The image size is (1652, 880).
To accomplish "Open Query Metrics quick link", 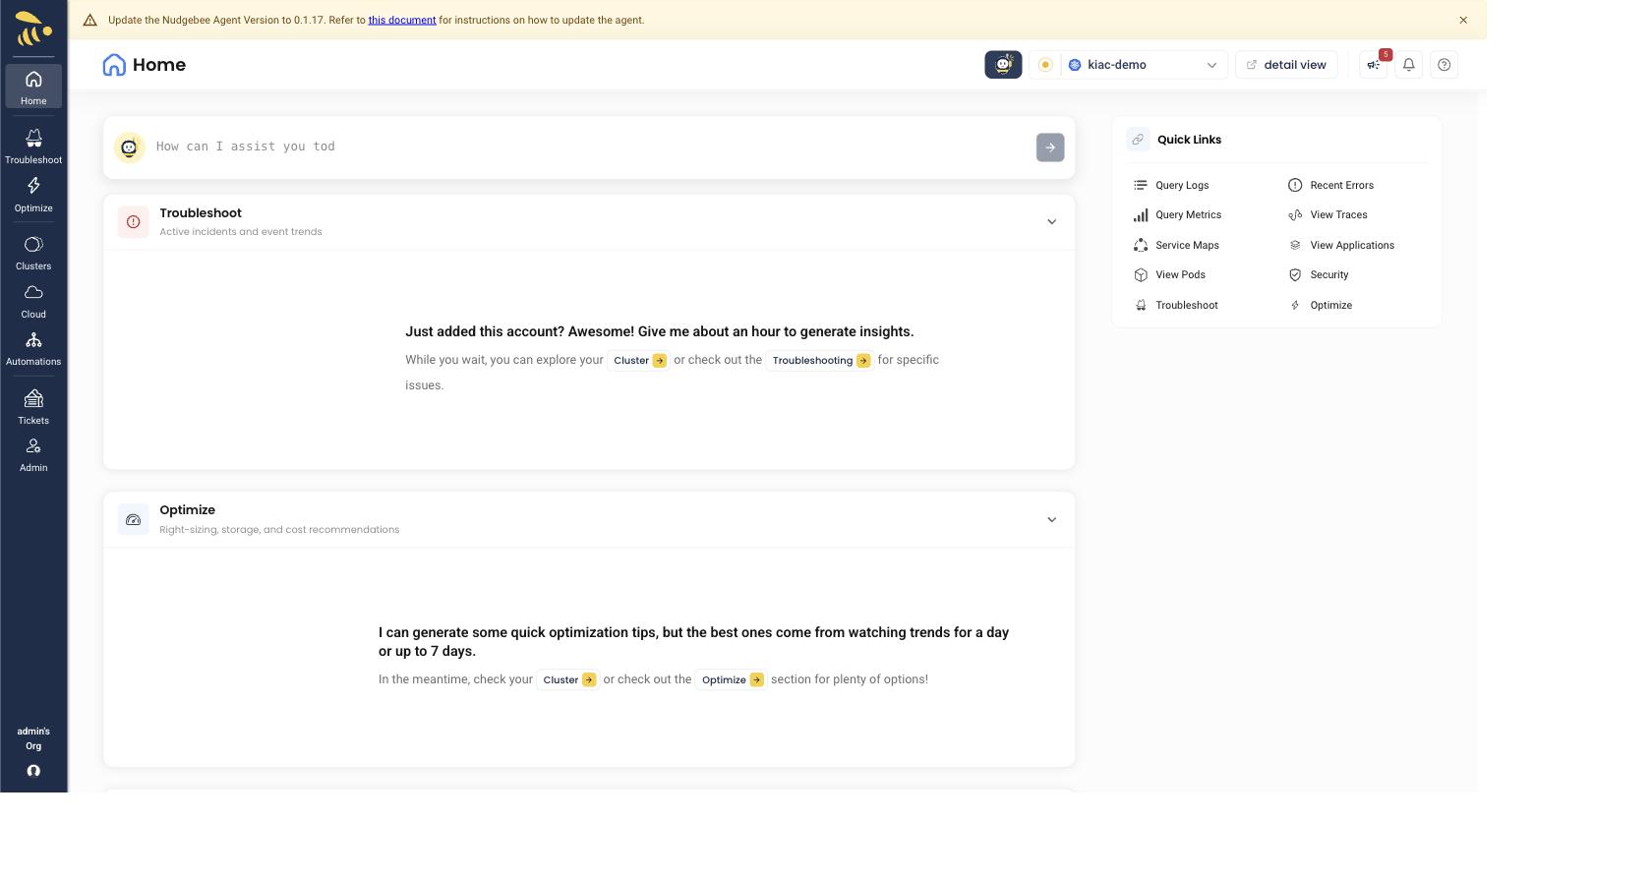I will [1177, 215].
